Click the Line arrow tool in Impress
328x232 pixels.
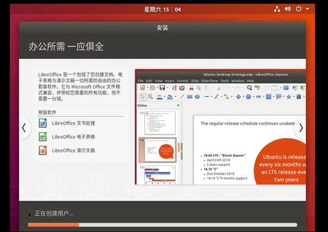(206, 97)
